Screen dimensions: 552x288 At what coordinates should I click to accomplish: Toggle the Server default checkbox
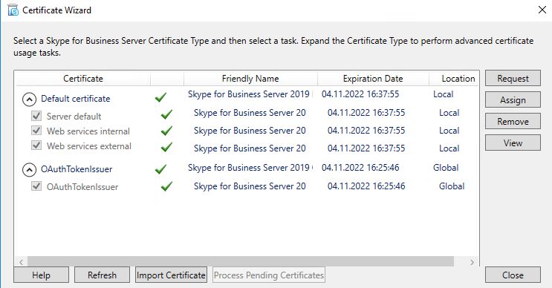pos(36,115)
